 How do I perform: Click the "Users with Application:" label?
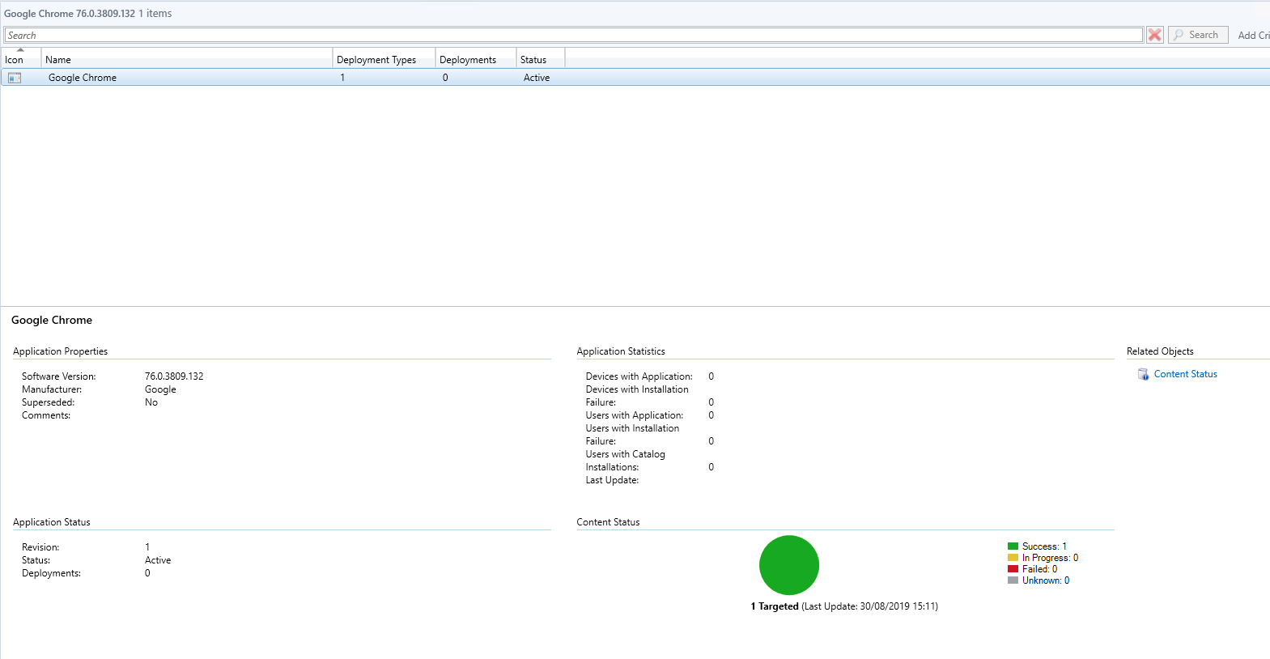click(635, 415)
